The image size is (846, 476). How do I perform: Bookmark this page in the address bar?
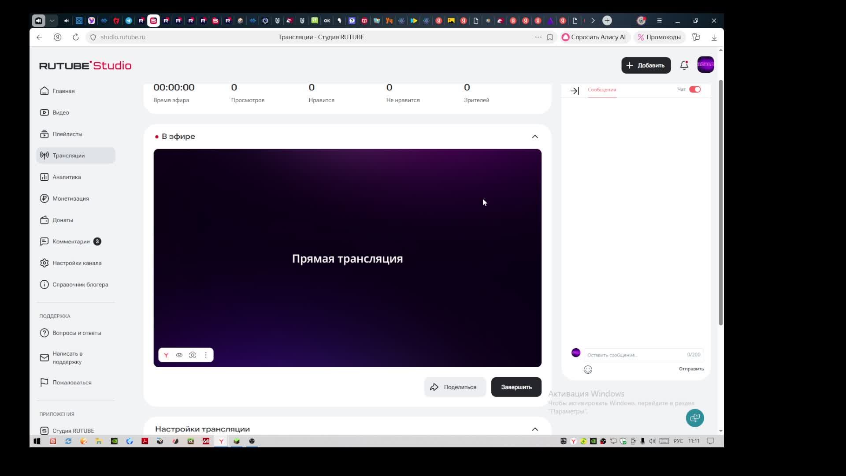point(550,37)
